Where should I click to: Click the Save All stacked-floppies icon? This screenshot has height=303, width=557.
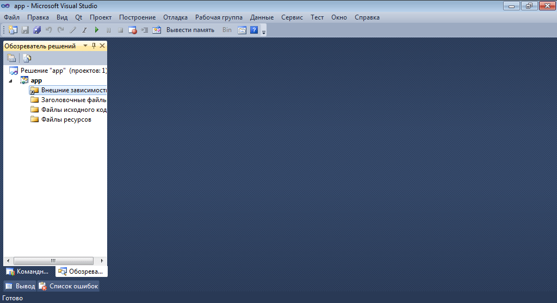coord(37,30)
